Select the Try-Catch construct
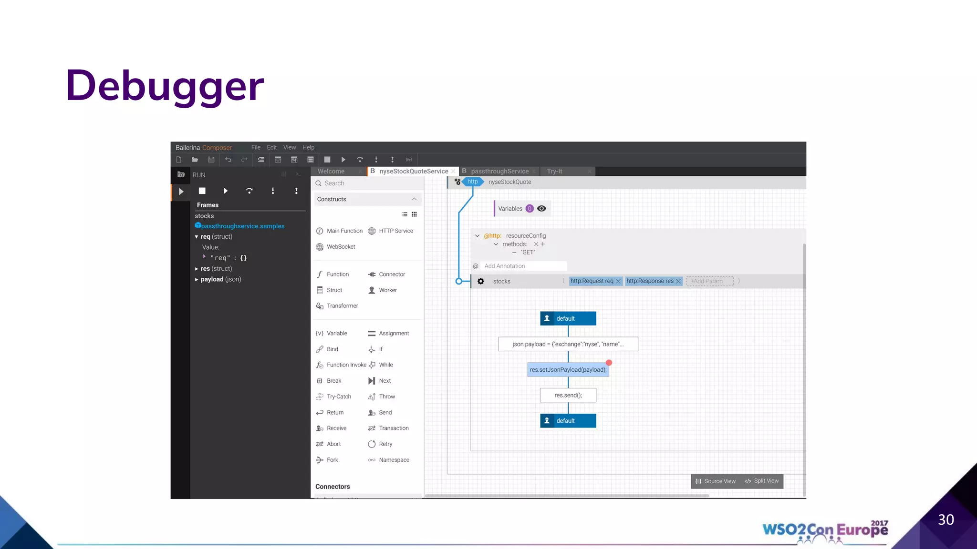This screenshot has height=549, width=977. coord(333,396)
